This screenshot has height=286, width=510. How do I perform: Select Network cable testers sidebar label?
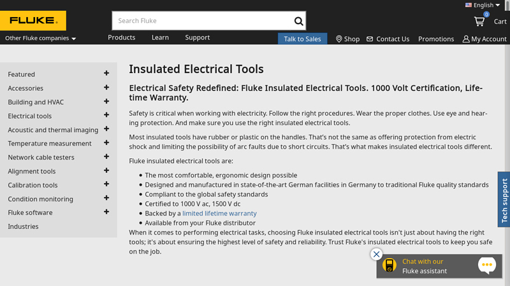[41, 157]
